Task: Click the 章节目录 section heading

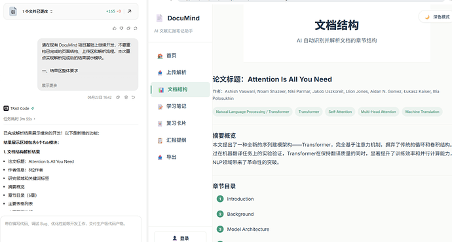Action: [224, 186]
